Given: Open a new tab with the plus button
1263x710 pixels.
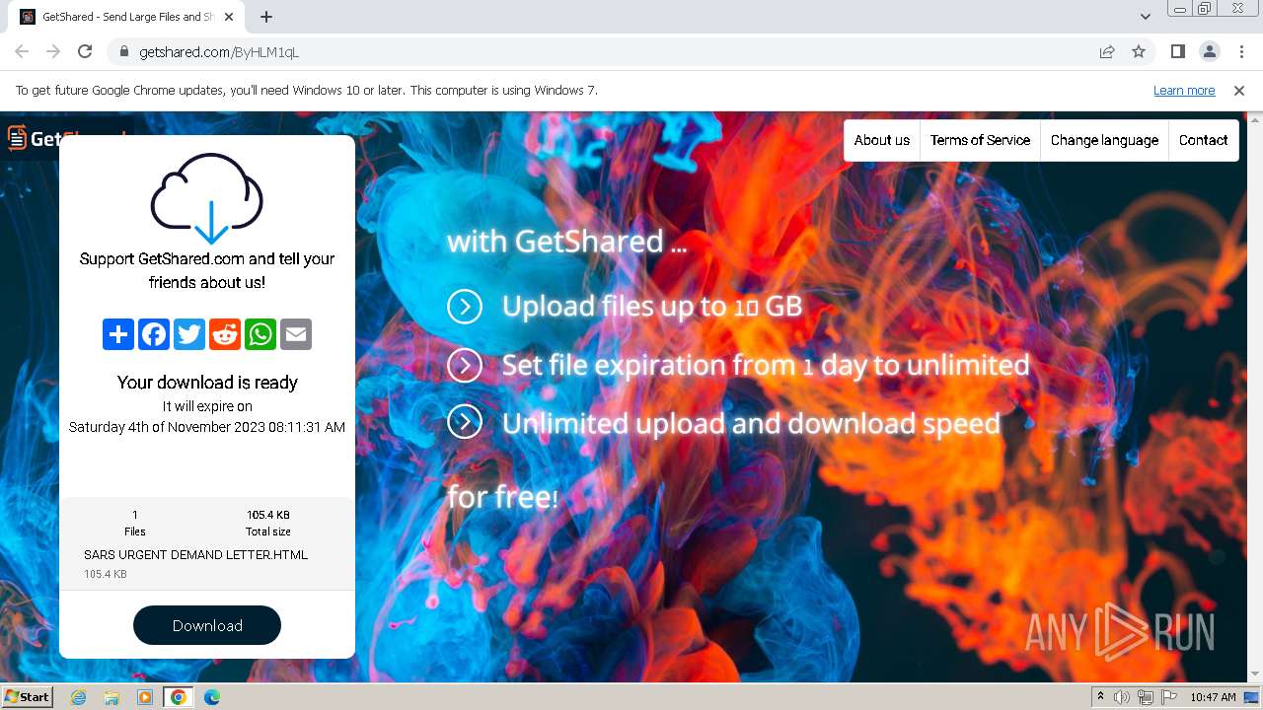Looking at the screenshot, I should point(266,17).
